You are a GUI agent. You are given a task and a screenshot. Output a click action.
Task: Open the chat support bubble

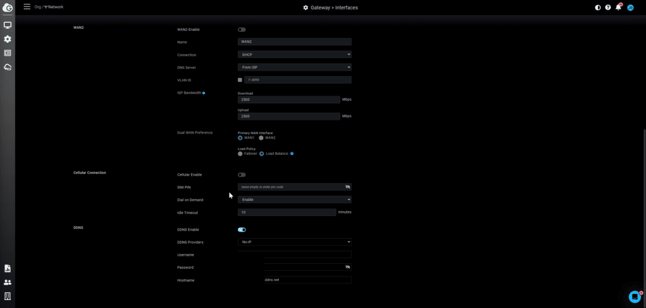(634, 296)
